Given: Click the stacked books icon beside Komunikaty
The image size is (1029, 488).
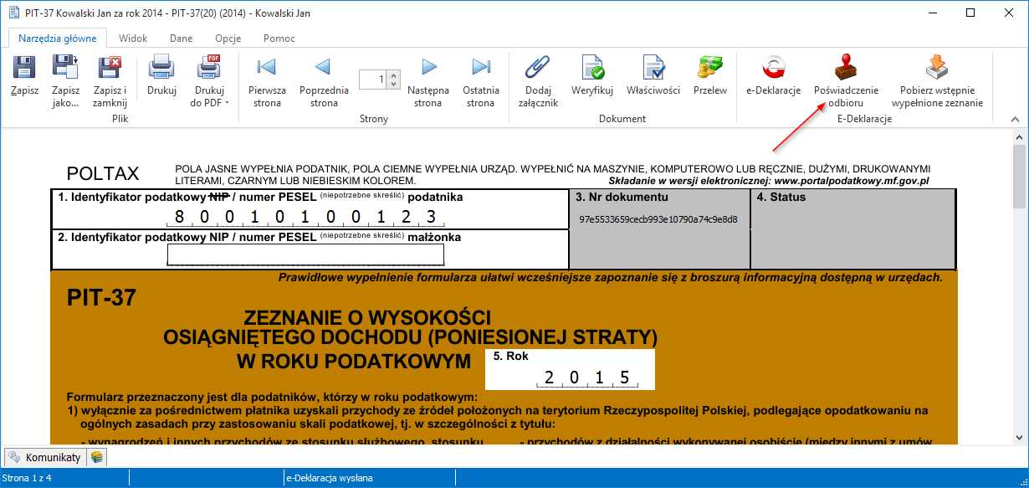Looking at the screenshot, I should coord(97,457).
